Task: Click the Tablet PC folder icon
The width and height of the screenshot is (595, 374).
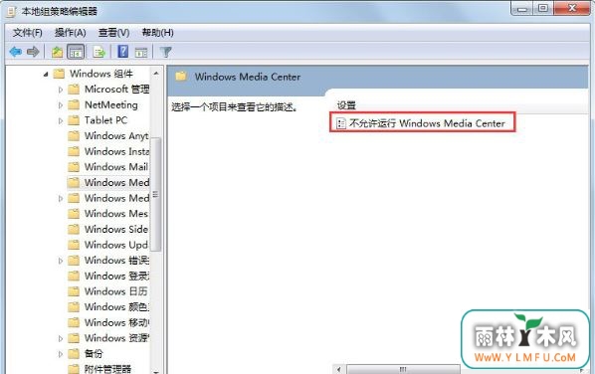Action: (74, 120)
